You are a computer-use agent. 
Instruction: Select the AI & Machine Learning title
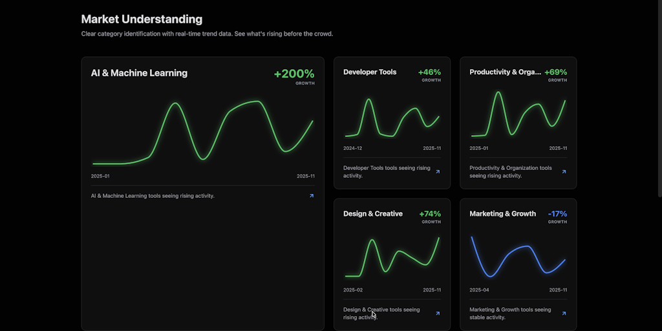(x=139, y=73)
